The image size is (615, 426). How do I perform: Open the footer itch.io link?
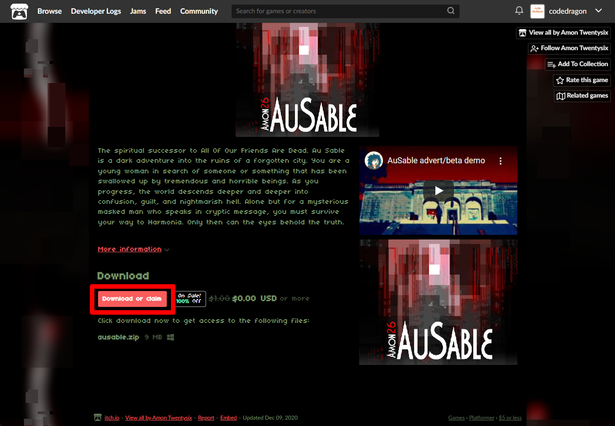coord(112,418)
